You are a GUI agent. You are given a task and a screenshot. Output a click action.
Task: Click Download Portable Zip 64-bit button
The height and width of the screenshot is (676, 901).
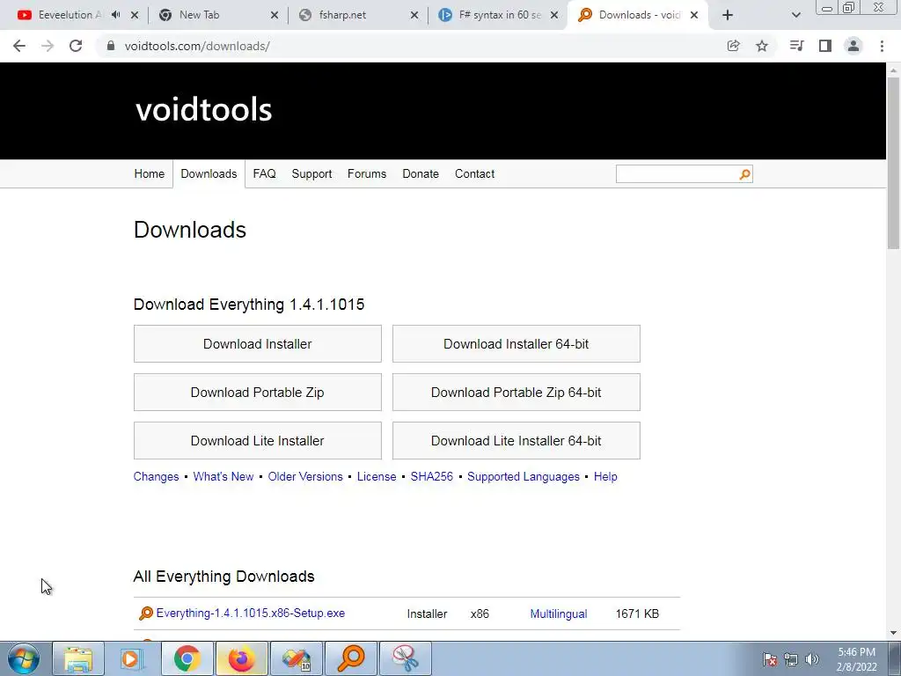pyautogui.click(x=516, y=392)
